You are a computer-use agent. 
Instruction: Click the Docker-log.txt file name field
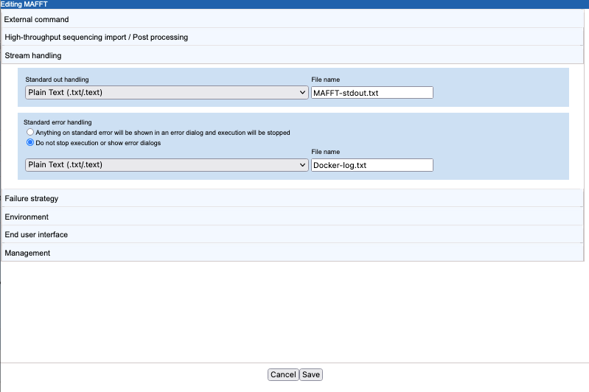pyautogui.click(x=372, y=165)
